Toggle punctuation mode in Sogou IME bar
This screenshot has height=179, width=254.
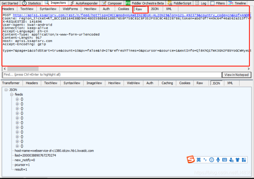click(x=205, y=160)
